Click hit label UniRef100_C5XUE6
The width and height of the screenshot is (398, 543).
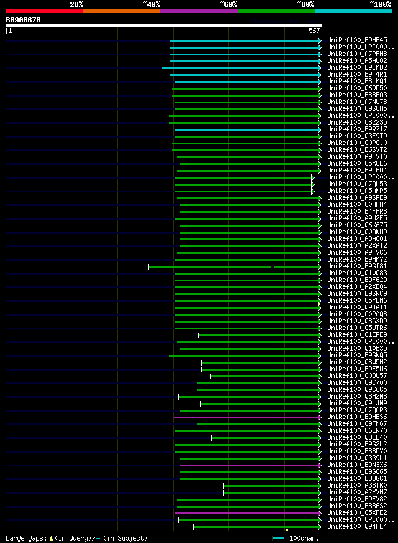(x=357, y=163)
